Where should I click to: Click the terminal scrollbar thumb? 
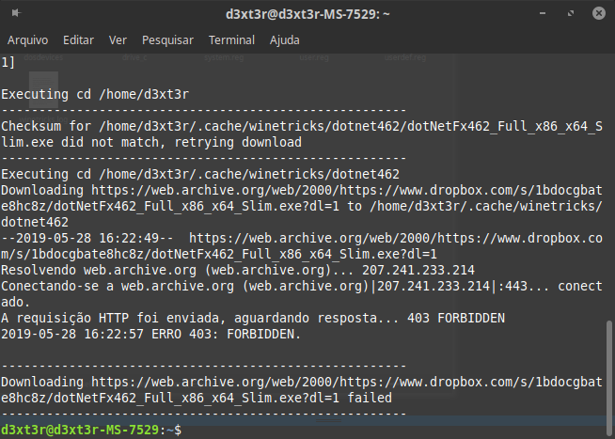coord(608,368)
